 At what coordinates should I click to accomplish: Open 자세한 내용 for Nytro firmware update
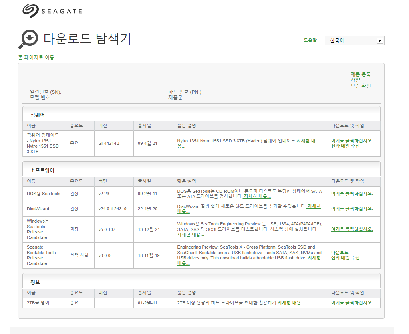coord(306,141)
